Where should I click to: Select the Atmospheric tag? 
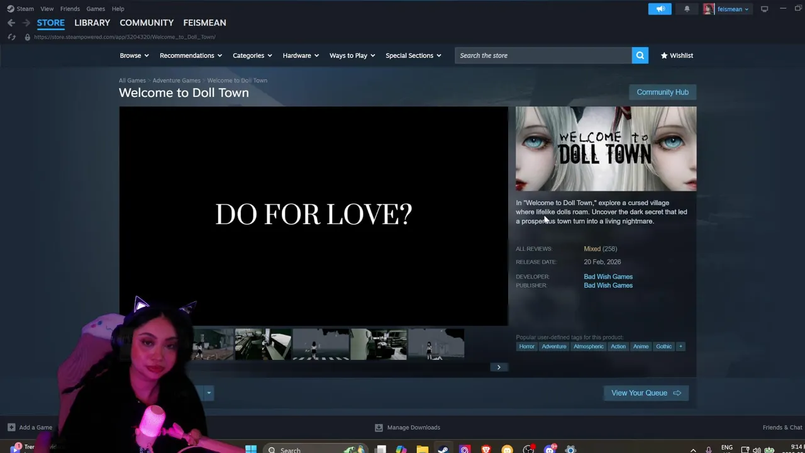click(588, 346)
